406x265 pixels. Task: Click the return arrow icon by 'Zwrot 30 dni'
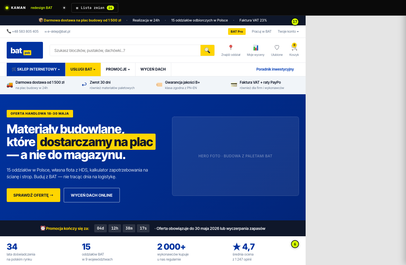pos(84,85)
